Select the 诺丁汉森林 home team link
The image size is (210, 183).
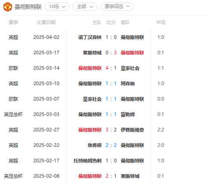(x=90, y=37)
